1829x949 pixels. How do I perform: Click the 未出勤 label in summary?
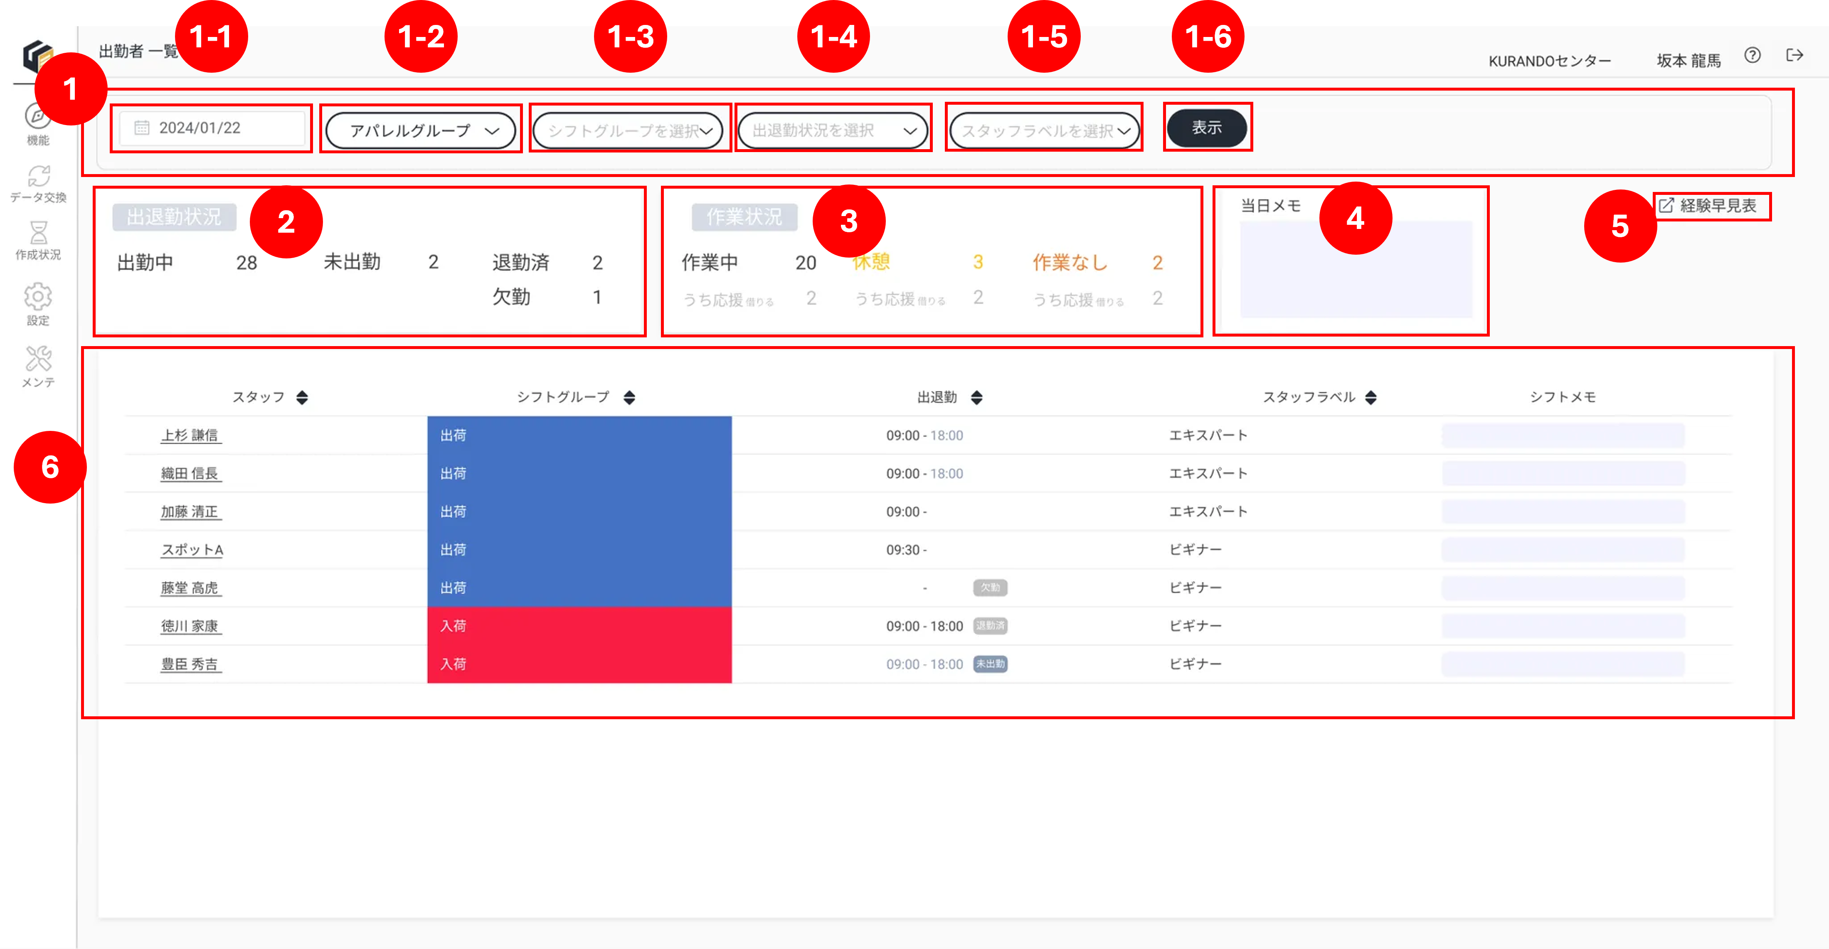352,263
